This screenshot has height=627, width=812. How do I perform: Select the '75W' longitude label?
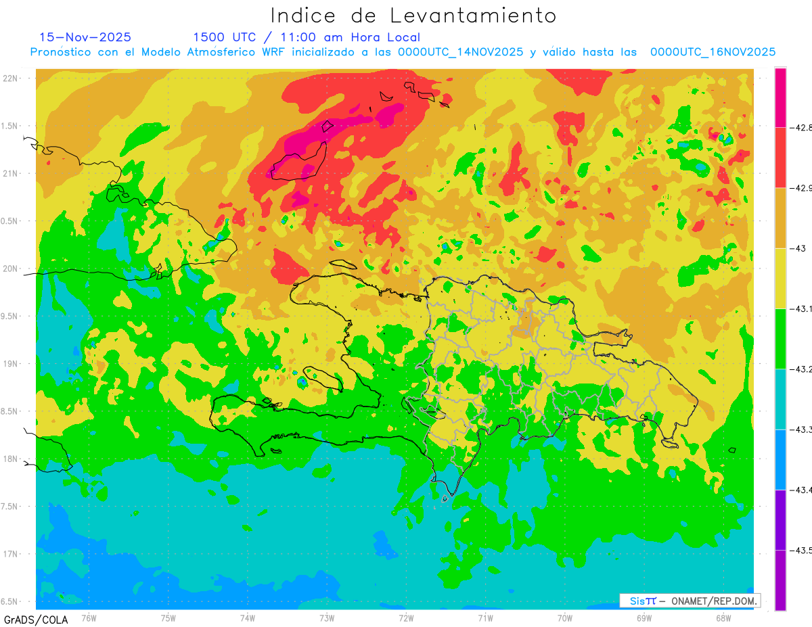[168, 618]
